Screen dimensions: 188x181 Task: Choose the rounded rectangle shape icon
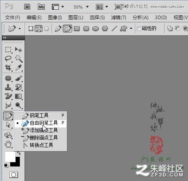[x=86, y=29]
